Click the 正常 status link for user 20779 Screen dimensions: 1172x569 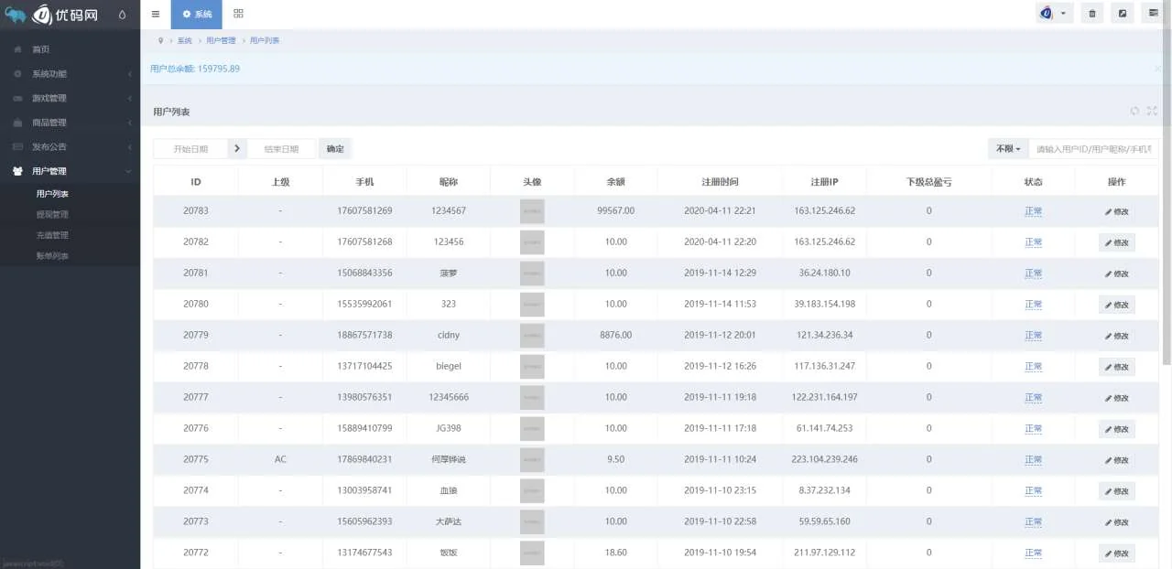pos(1033,335)
